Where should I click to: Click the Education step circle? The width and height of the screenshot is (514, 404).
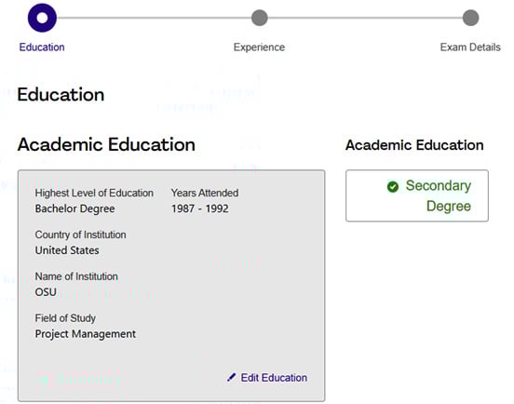tap(42, 18)
